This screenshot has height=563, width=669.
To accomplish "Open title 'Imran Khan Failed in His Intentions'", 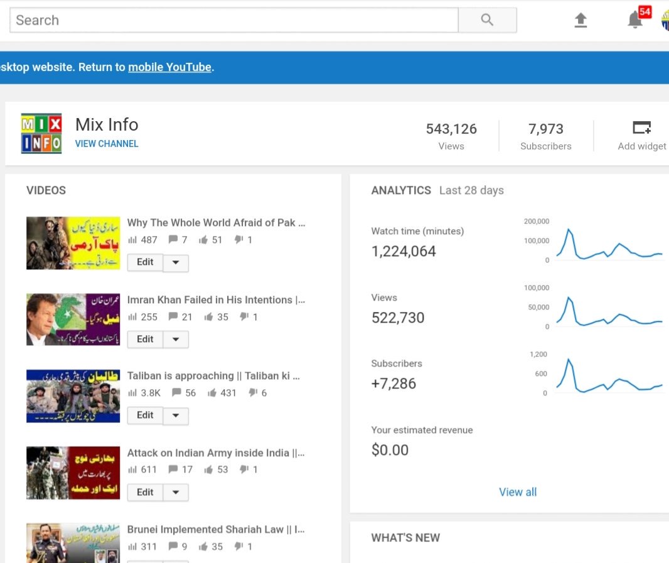I will [216, 299].
